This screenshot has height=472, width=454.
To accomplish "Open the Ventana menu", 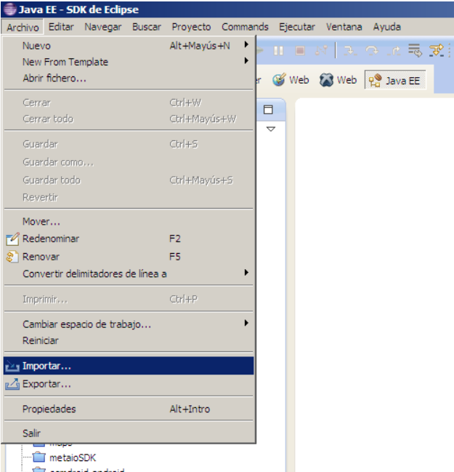I will coord(344,27).
